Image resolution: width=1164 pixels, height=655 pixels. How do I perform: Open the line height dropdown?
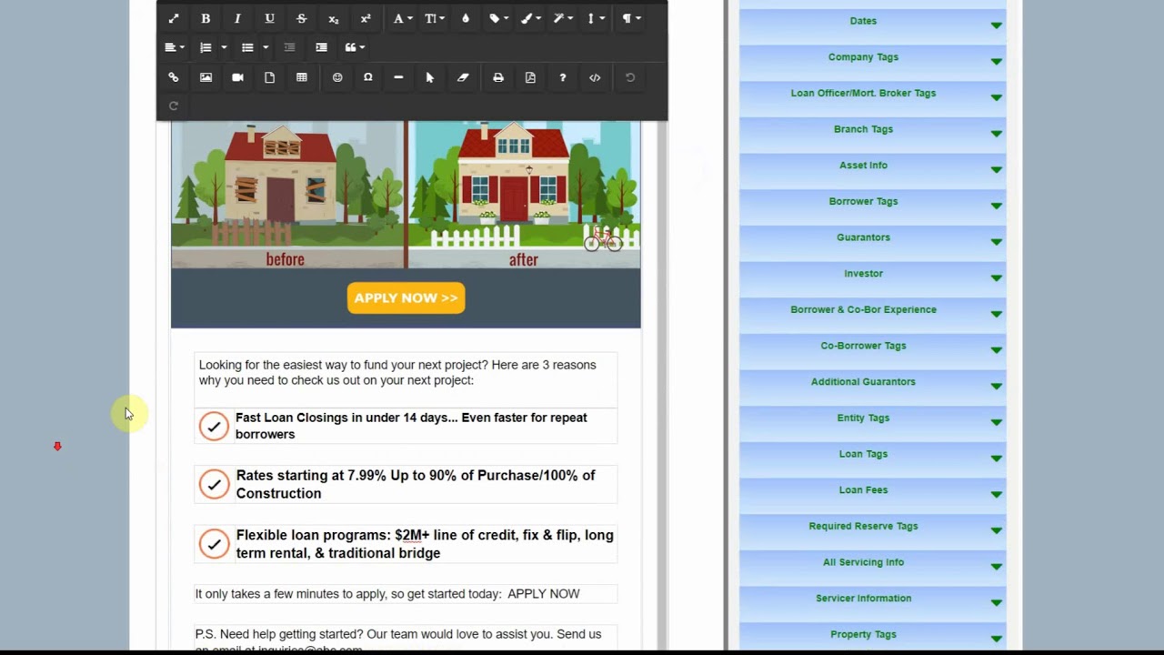coord(596,18)
